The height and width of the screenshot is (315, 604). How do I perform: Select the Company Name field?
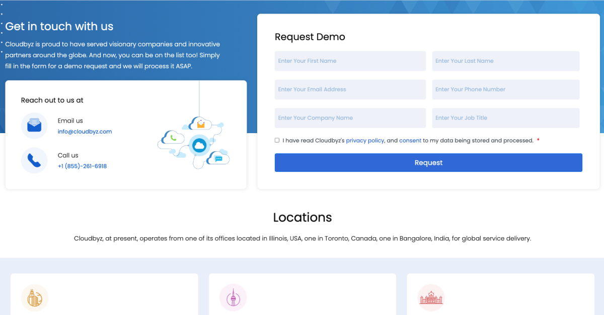[350, 118]
